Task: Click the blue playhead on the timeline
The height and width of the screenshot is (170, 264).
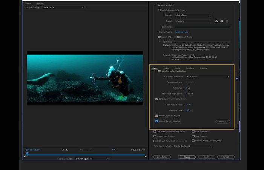Action: point(27,153)
